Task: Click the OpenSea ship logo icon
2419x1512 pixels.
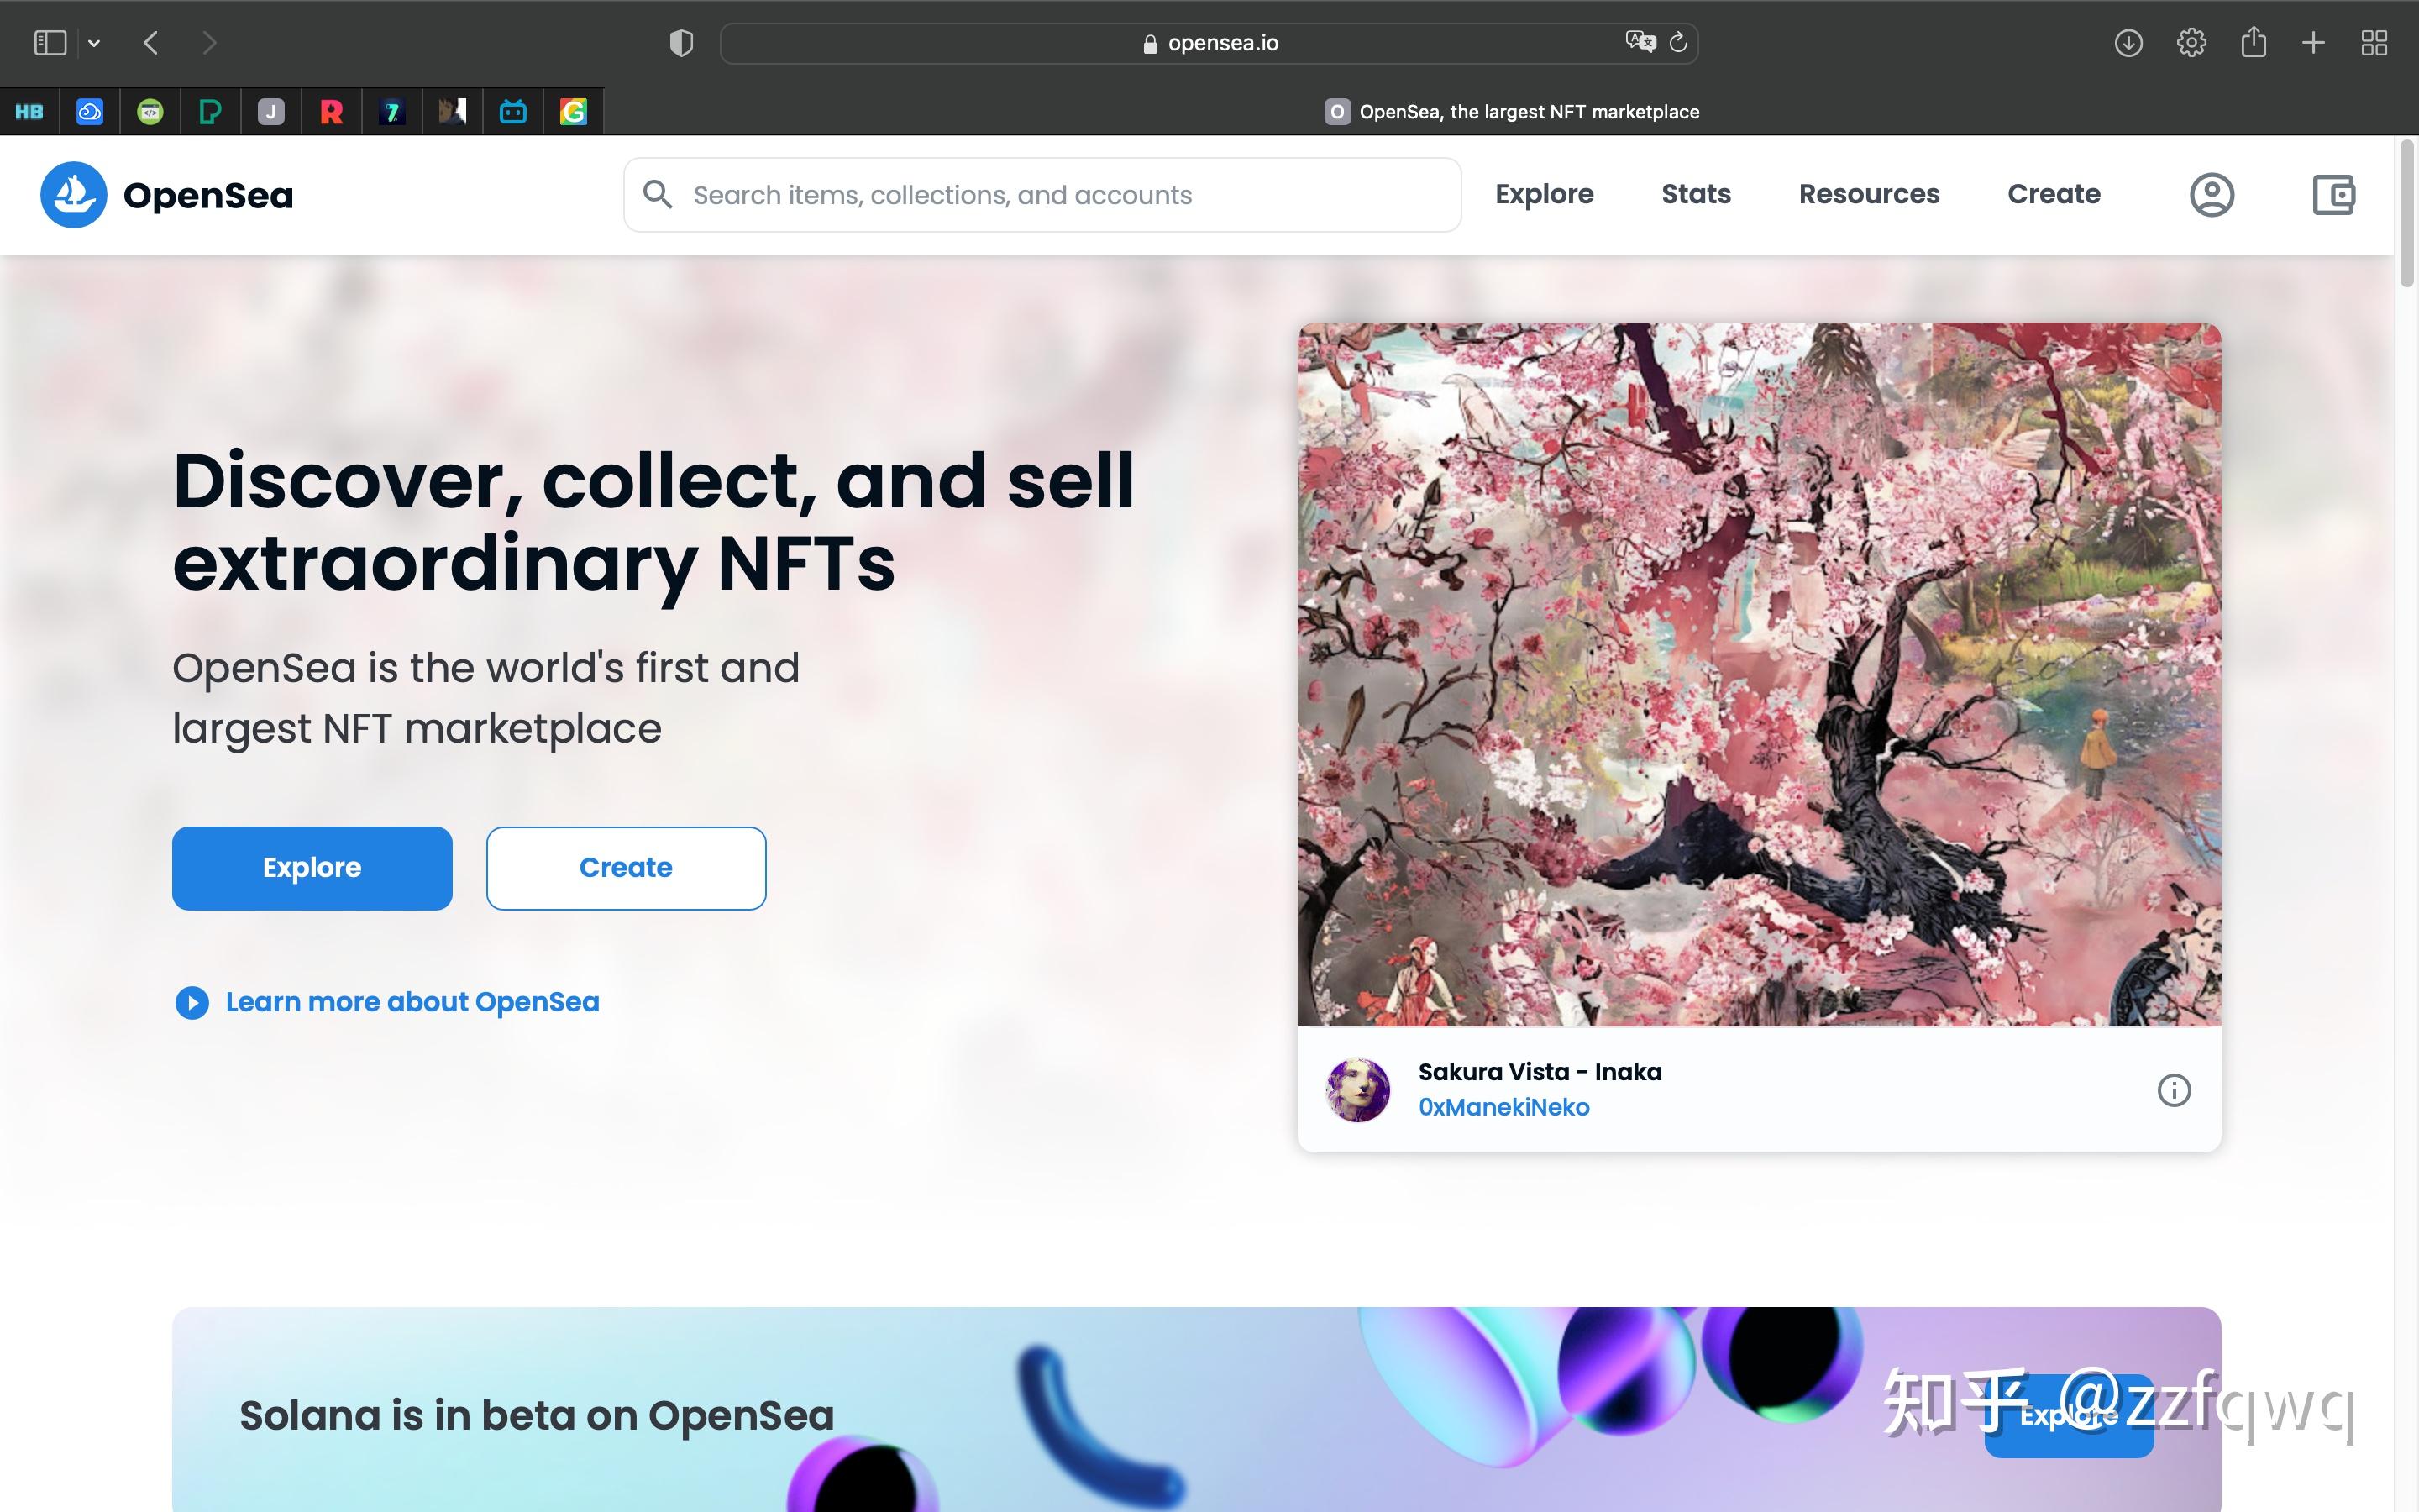Action: (73, 194)
